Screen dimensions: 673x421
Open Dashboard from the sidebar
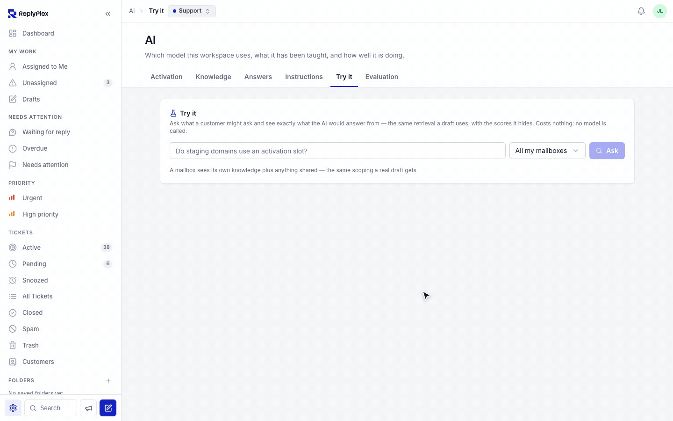pos(61,33)
